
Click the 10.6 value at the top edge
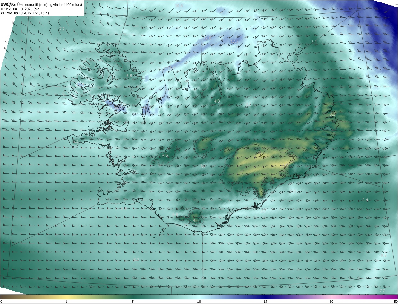point(179,6)
